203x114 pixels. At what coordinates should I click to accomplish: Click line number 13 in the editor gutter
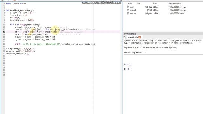pos(4,32)
